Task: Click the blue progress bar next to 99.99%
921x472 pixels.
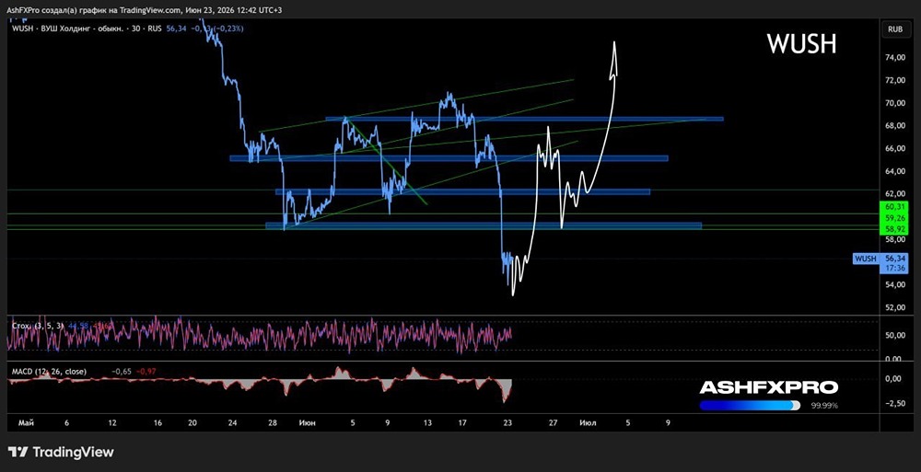Action: click(x=750, y=405)
